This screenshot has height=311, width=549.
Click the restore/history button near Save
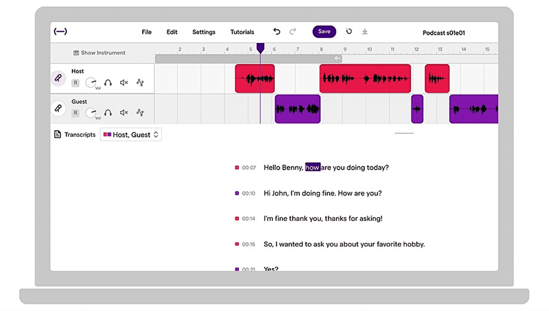coord(348,31)
